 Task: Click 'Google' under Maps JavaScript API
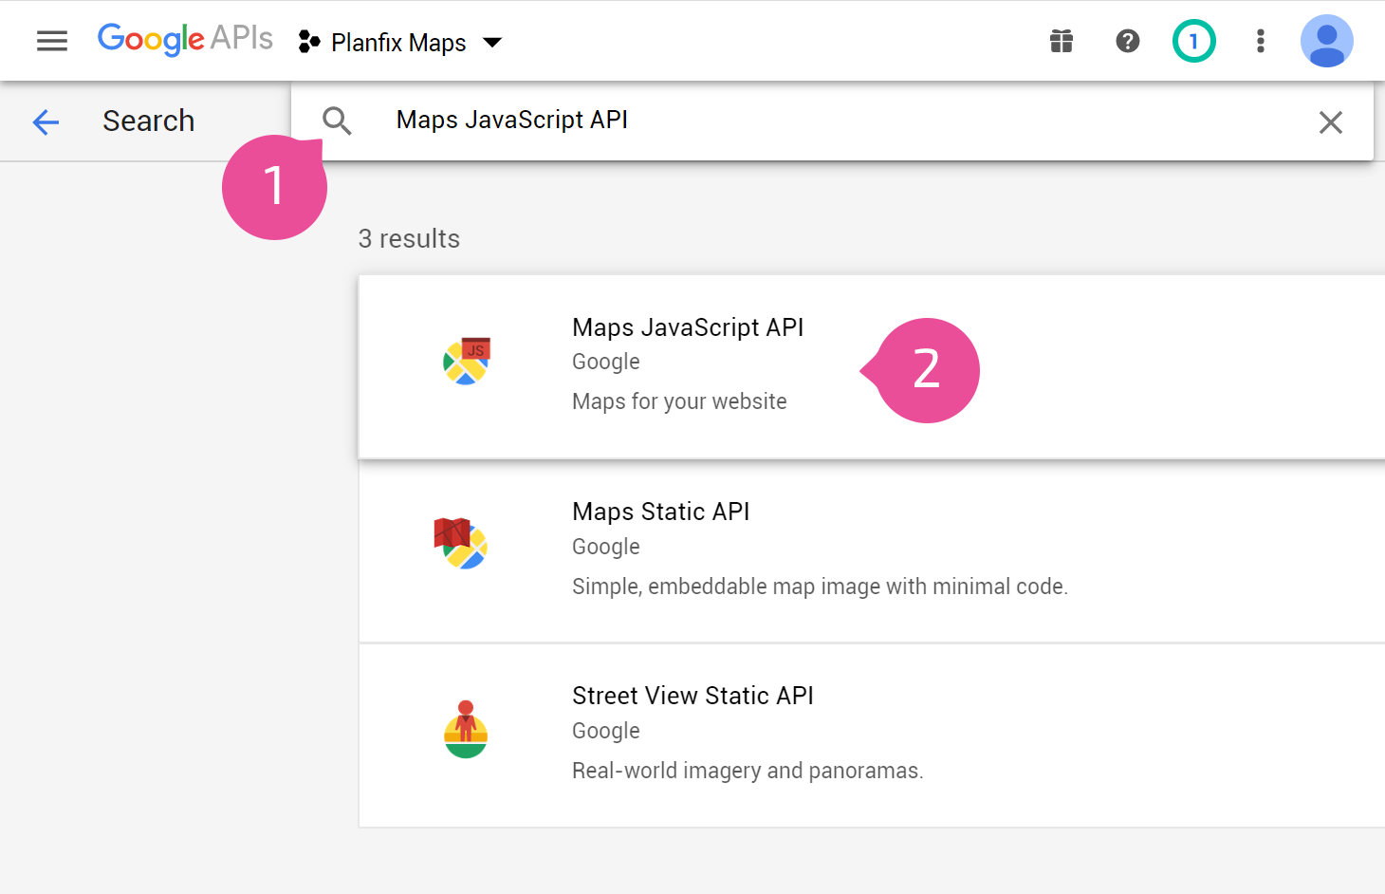(x=606, y=362)
